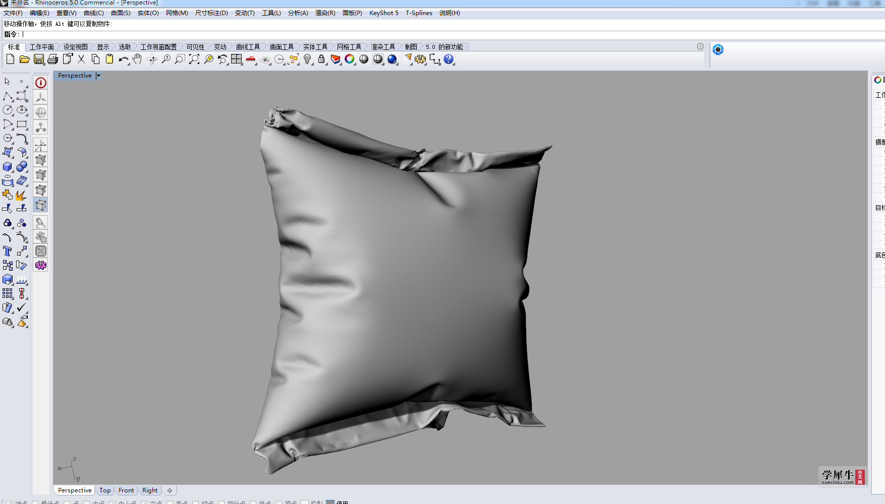The height and width of the screenshot is (504, 885).
Task: Select the blue T text tool
Action: click(8, 251)
